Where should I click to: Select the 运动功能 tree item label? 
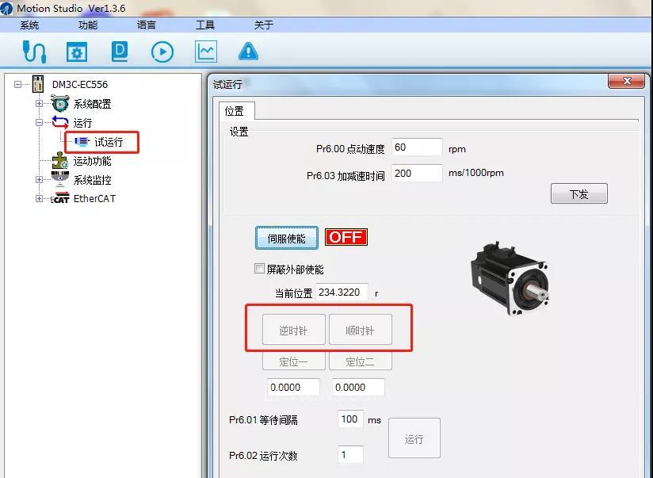click(x=93, y=161)
